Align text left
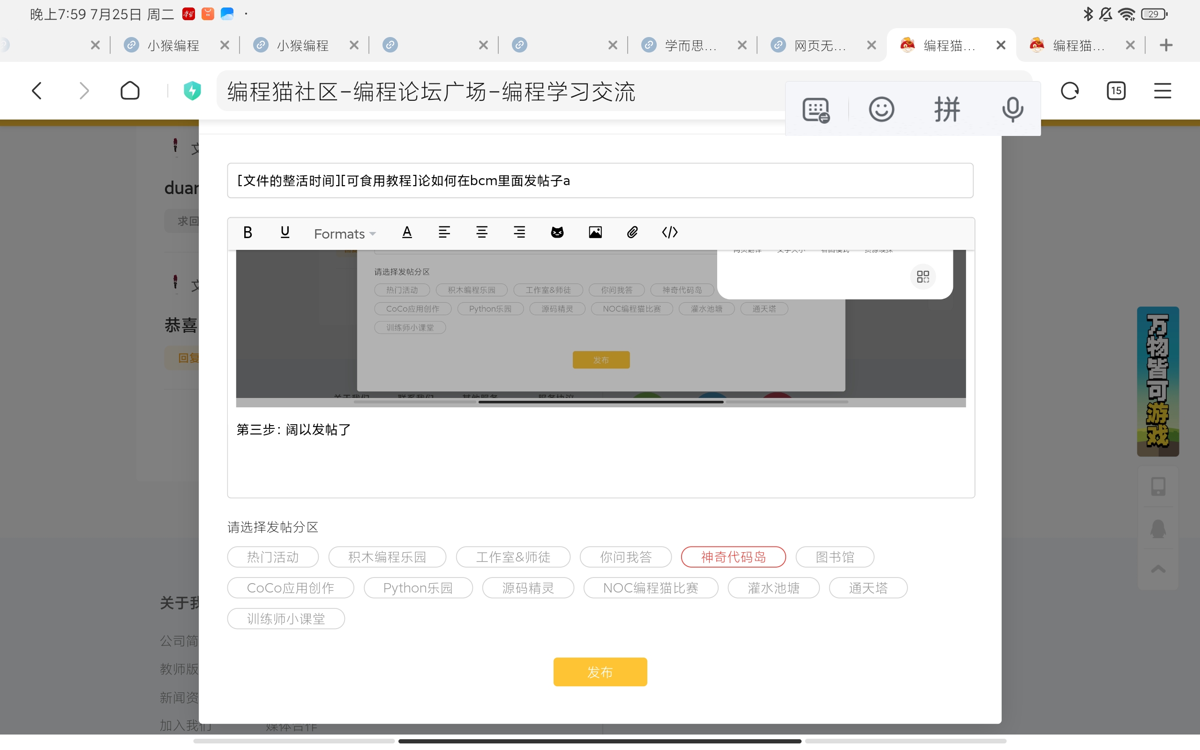 pos(444,232)
